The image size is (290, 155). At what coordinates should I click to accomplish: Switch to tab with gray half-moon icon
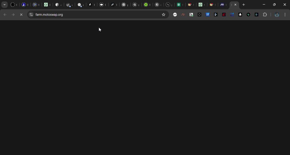[157, 5]
